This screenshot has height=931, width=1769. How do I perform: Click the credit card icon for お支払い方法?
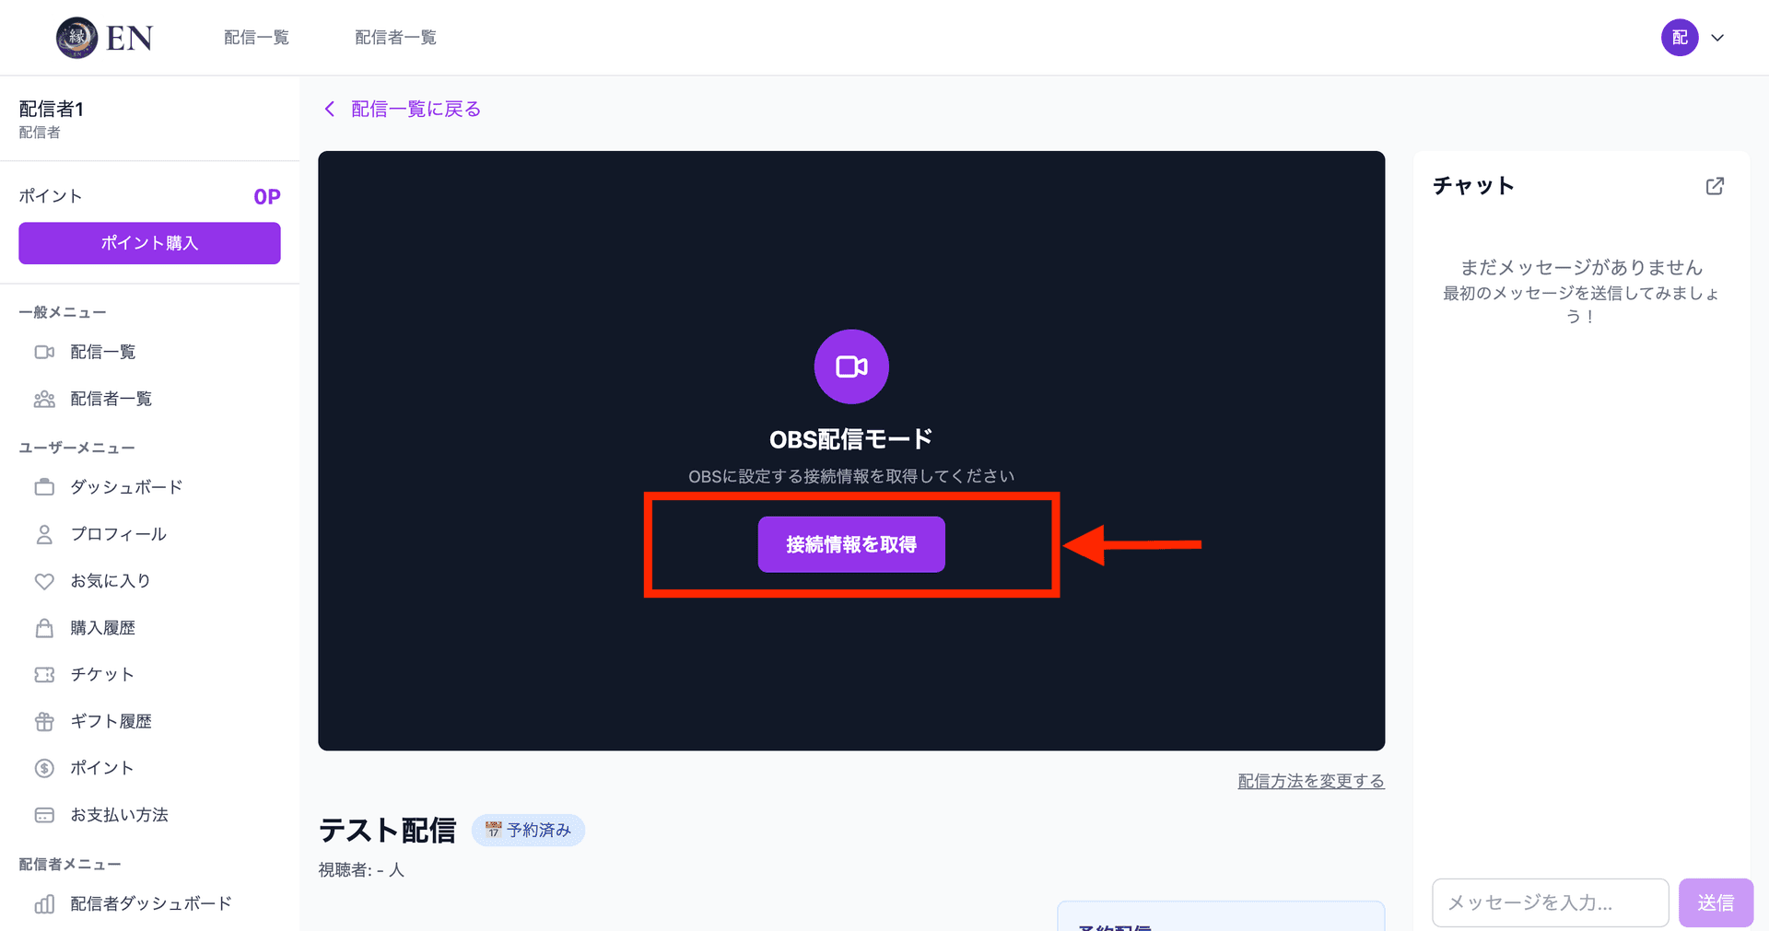[44, 815]
